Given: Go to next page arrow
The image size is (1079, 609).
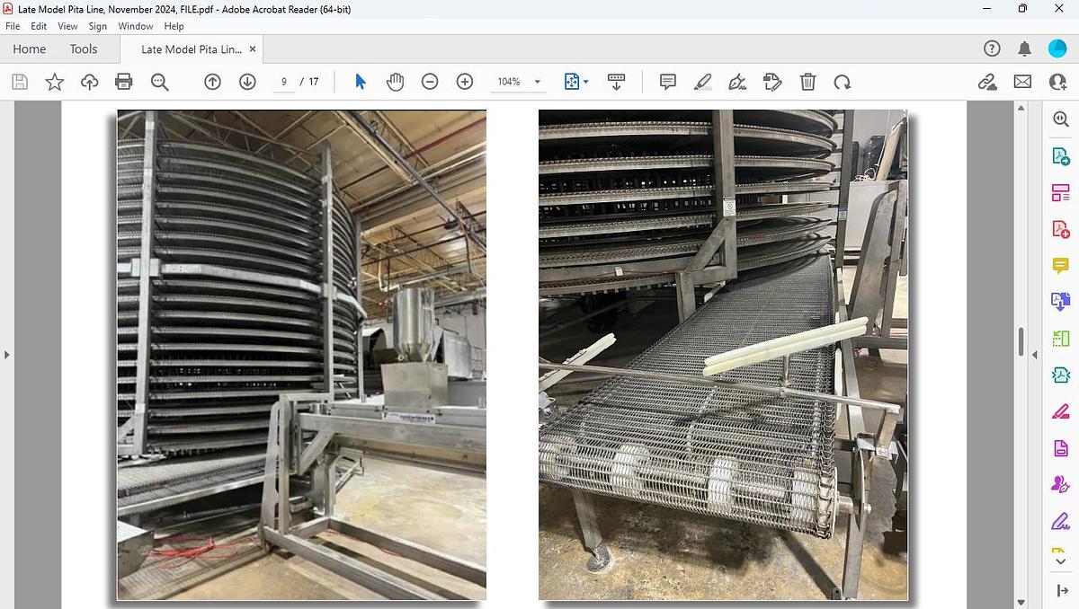Looking at the screenshot, I should (247, 82).
